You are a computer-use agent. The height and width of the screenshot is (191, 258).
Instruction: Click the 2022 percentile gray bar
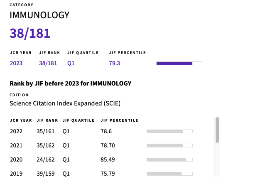(x=170, y=131)
